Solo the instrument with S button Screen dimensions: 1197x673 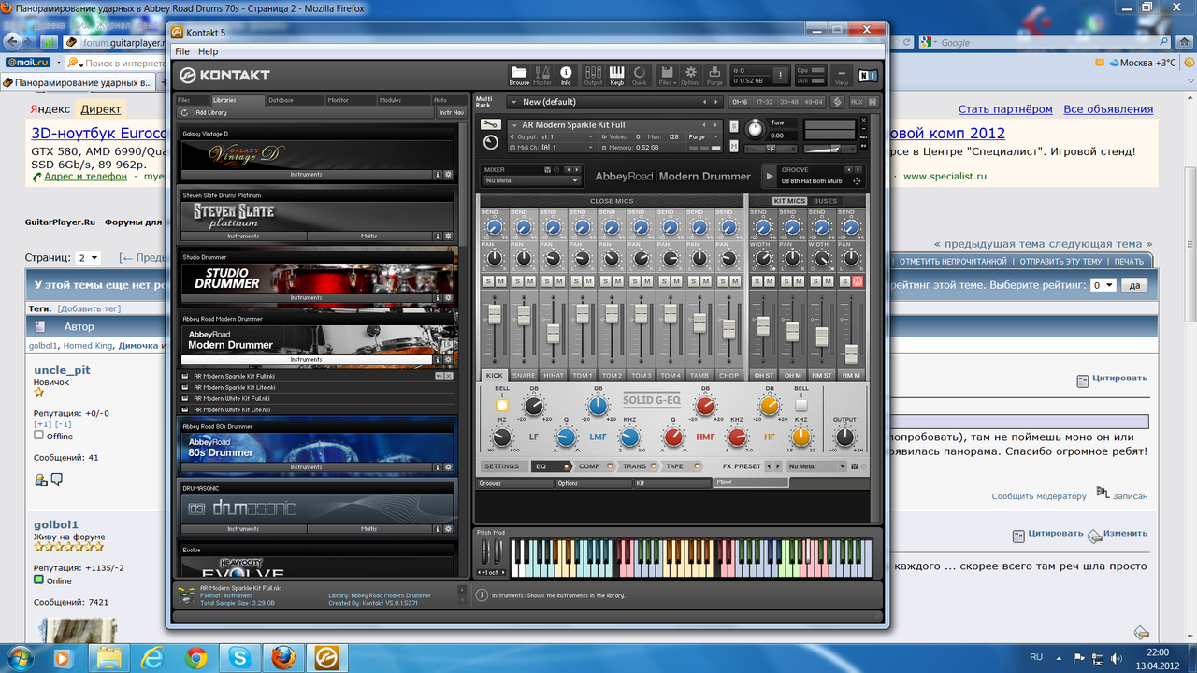point(734,126)
